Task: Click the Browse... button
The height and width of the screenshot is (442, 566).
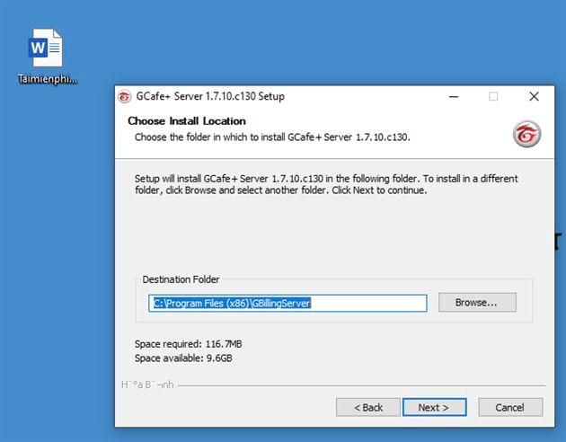Action: 476,303
